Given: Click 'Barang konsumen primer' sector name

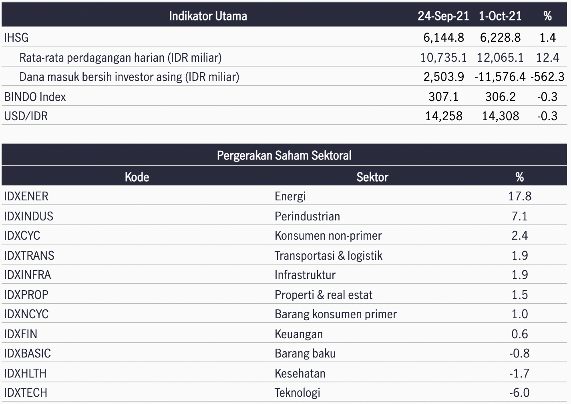Looking at the screenshot, I should click(x=336, y=314).
